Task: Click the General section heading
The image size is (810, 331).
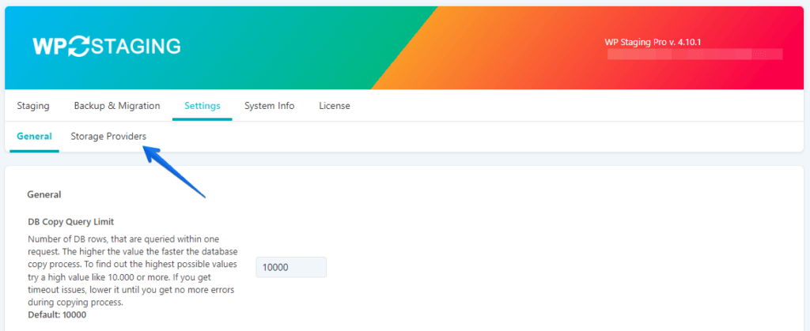Action: (44, 195)
